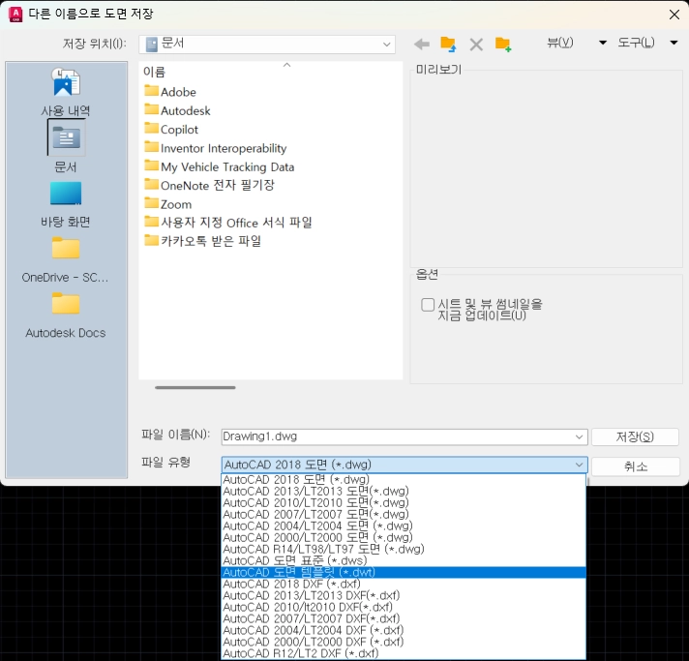Choose AutoCAD 2018 도면 (*.dwg) from the list
Viewport: 689px width, 661px height.
[x=404, y=479]
